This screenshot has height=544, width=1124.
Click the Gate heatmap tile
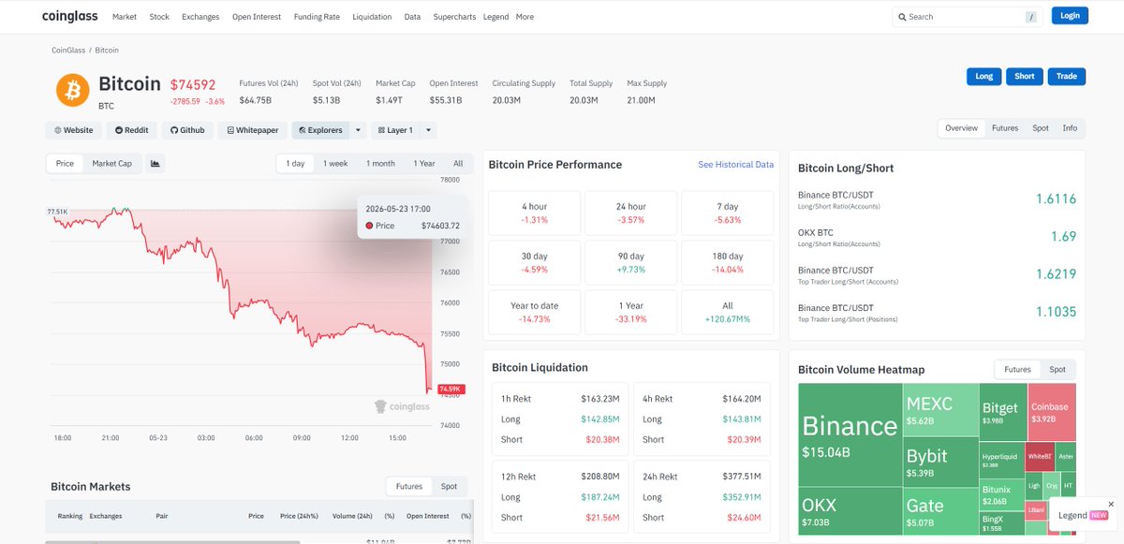(940, 512)
